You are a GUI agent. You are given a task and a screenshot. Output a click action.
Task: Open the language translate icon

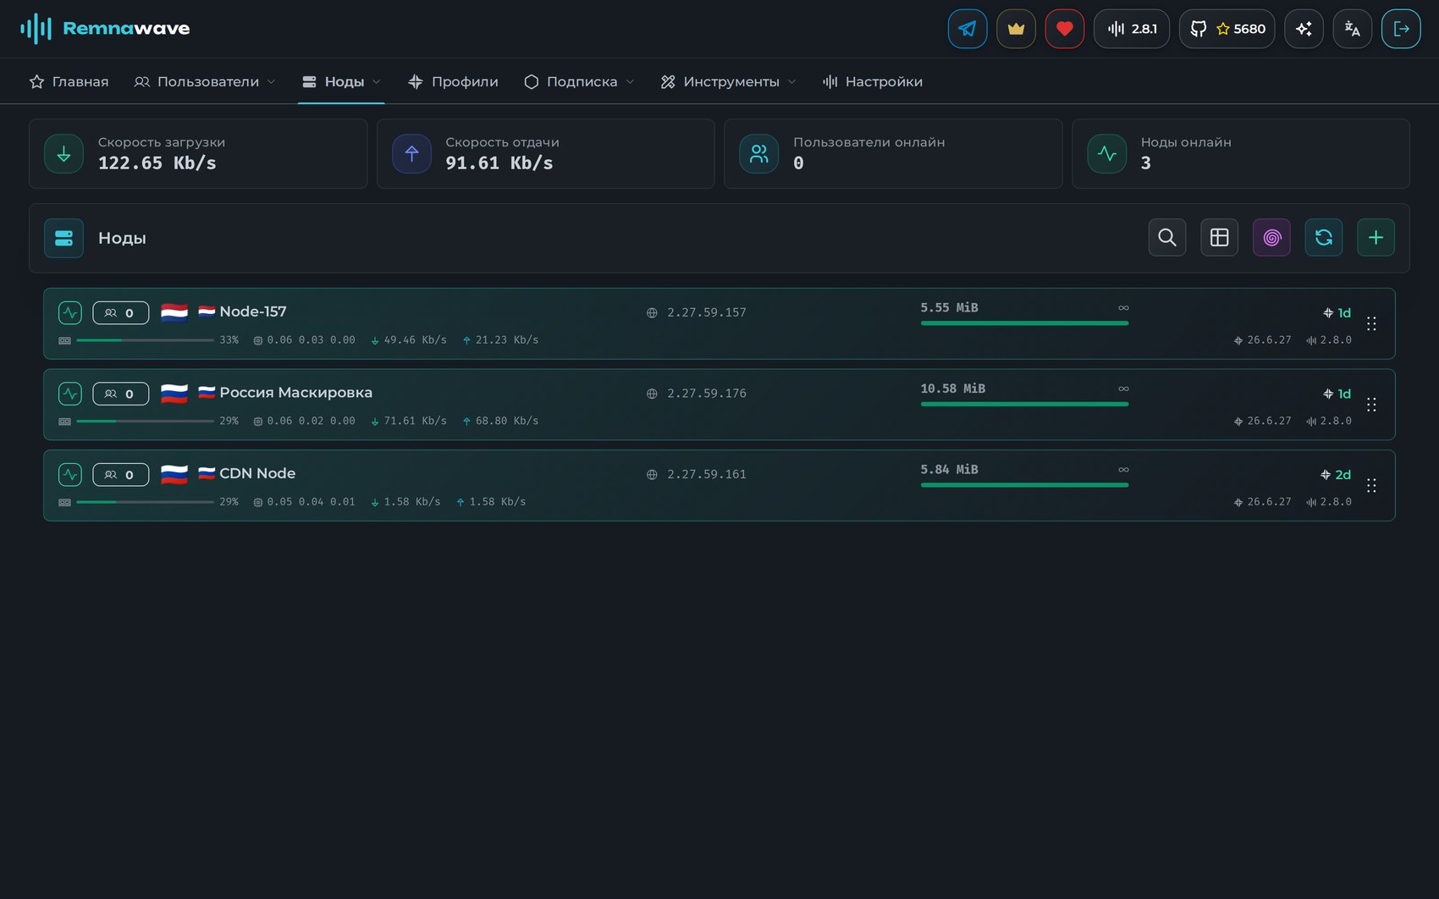pyautogui.click(x=1353, y=29)
